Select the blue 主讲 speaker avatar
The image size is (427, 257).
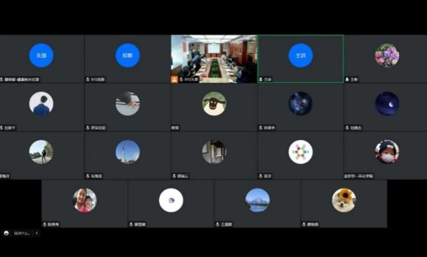[300, 55]
